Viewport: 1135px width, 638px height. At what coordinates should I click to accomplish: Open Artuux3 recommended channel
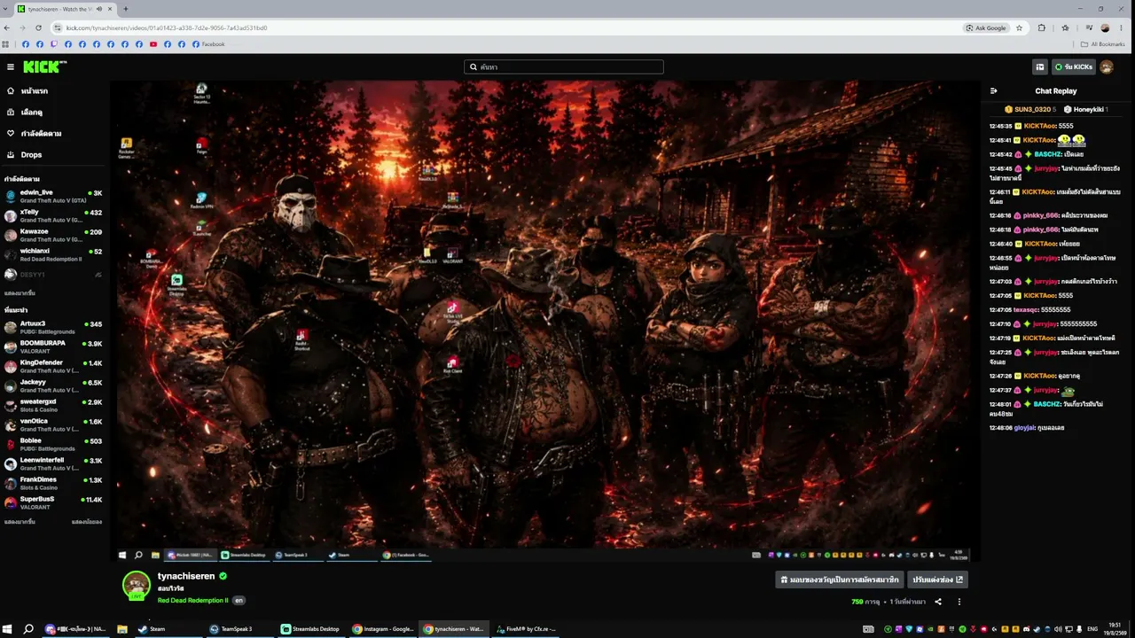point(53,327)
